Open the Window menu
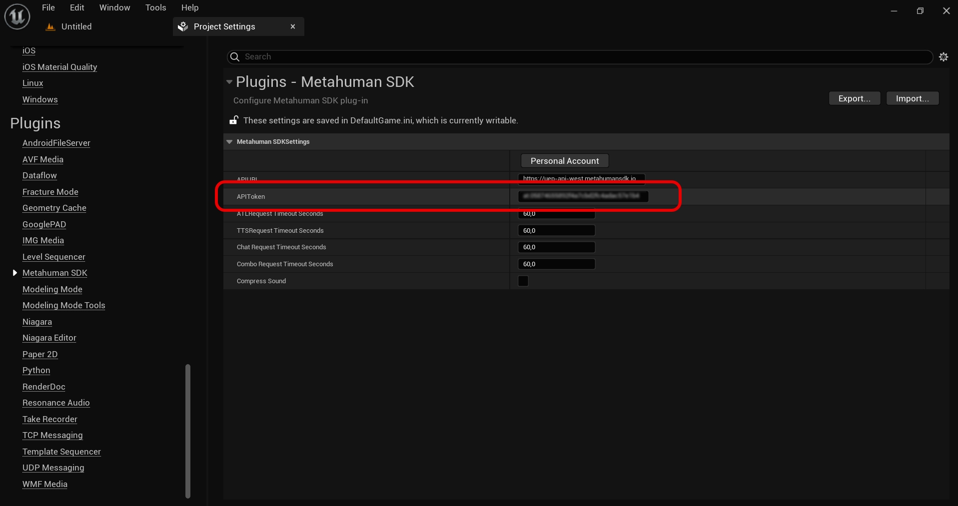This screenshot has height=506, width=958. 114,7
